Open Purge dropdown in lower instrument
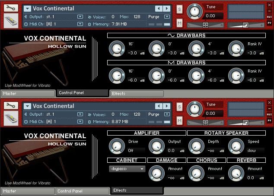 (167, 114)
